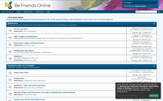The image size is (163, 101).
Task: Collapse the Willkommen category
Action: coord(154,24)
